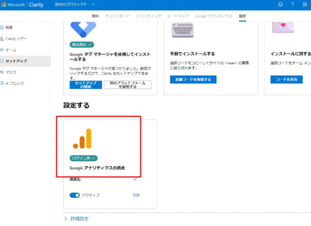Viewport: 311px width, 226px height.
Task: Toggle the アクティブ switch off
Action: pos(75,195)
